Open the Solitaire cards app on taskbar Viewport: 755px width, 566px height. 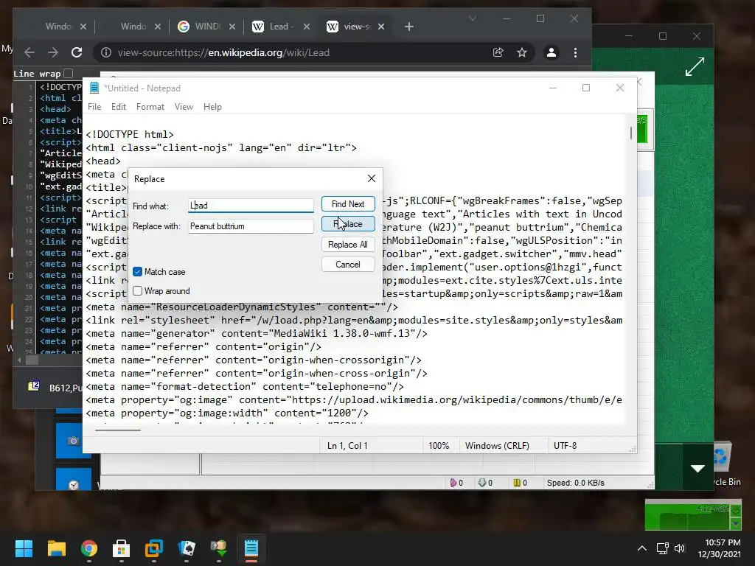point(187,548)
